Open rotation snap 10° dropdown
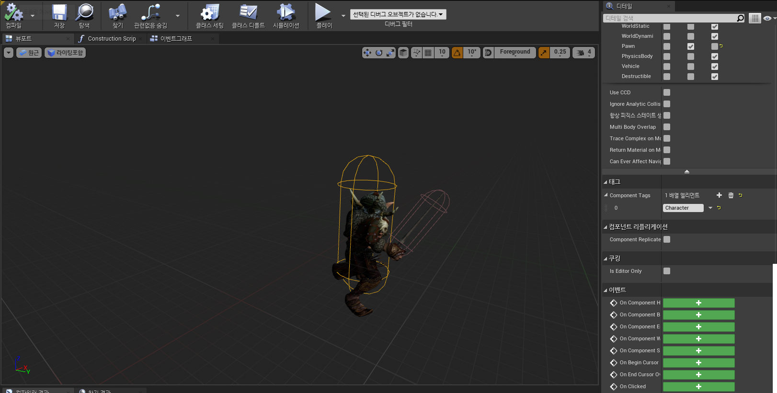The height and width of the screenshot is (393, 777). point(472,53)
